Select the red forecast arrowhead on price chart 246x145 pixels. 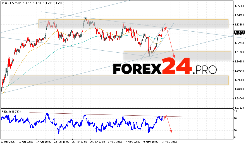click(174, 57)
